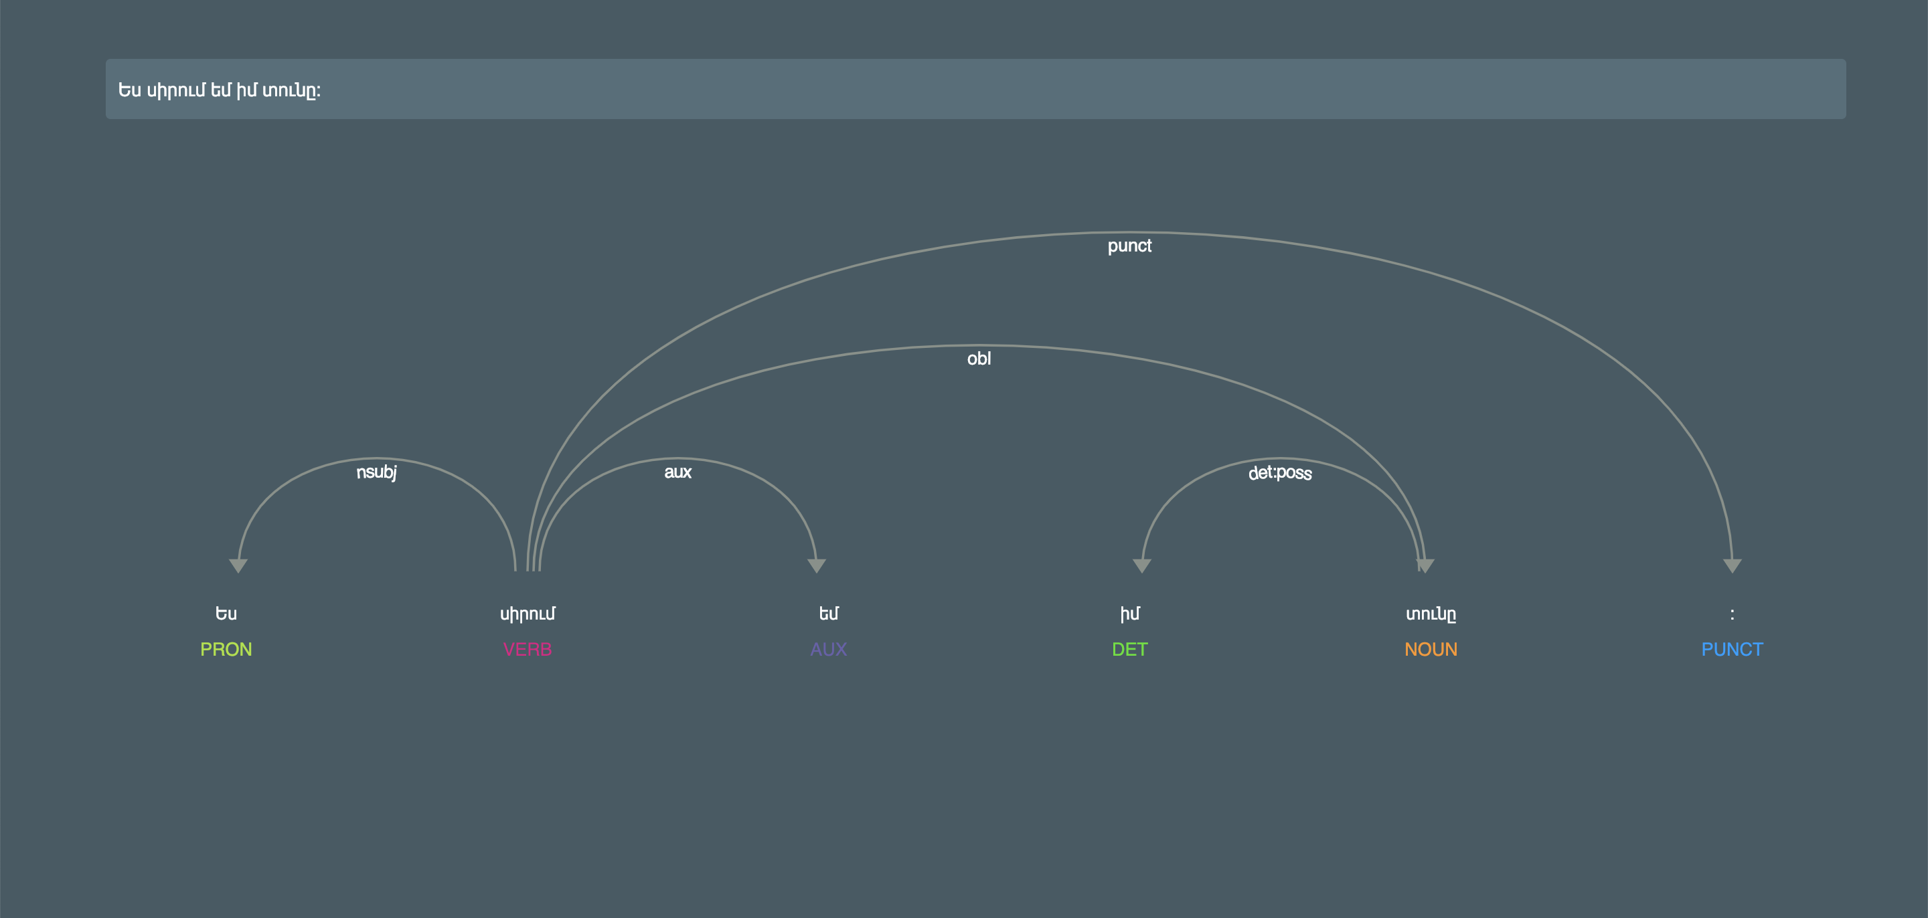Click the token տունը
The height and width of the screenshot is (918, 1928).
click(x=1431, y=614)
